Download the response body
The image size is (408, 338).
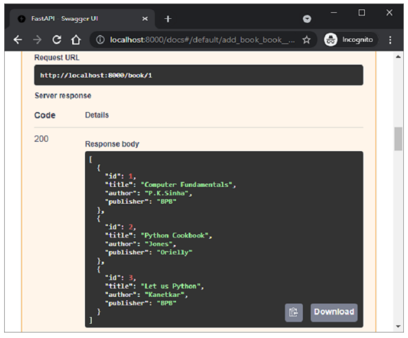333,312
